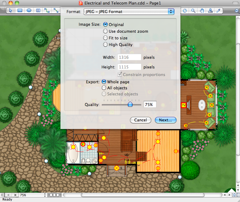The height and width of the screenshot is (202, 240).
Task: Go to next page arrow at bottom left
Action: click(x=16, y=195)
